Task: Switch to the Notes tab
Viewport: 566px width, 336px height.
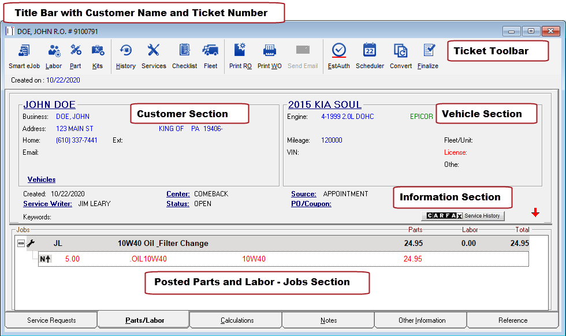Action: click(328, 320)
